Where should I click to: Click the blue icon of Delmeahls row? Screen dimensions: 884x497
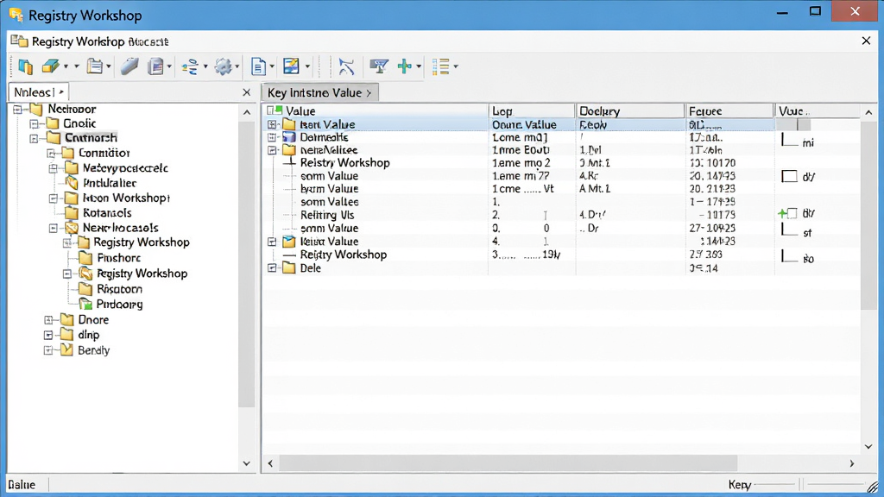[x=289, y=137]
